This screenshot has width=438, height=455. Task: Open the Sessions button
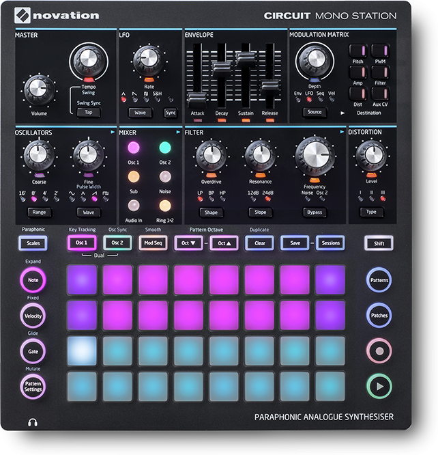point(330,243)
